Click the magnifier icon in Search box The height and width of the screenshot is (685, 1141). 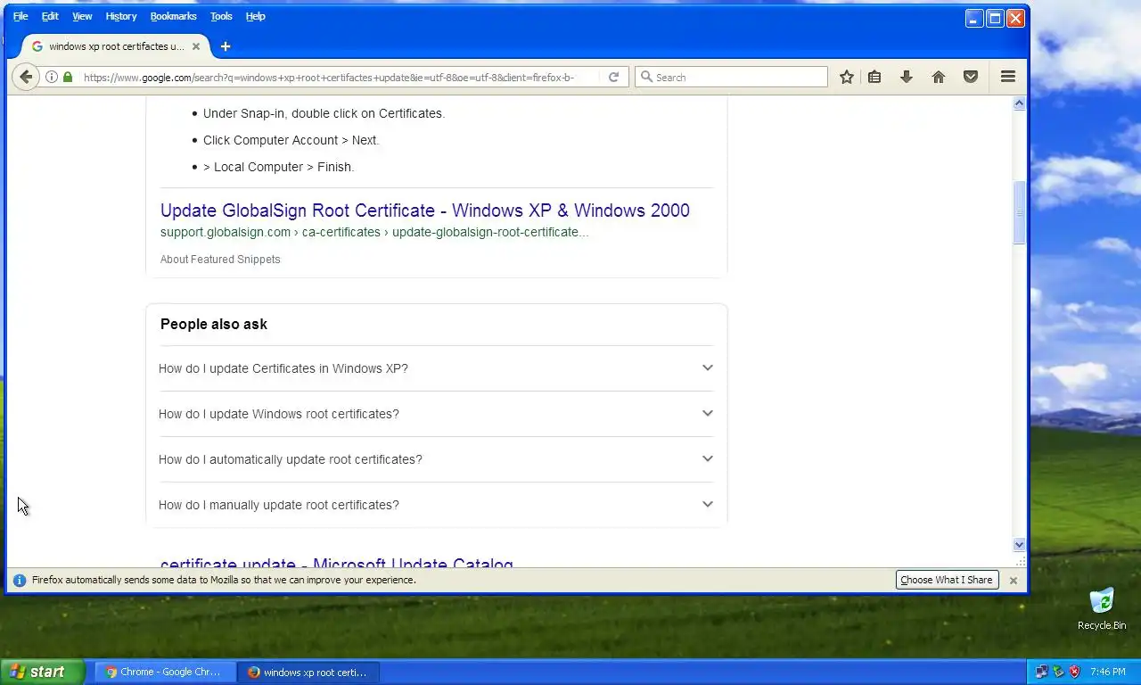(x=647, y=77)
